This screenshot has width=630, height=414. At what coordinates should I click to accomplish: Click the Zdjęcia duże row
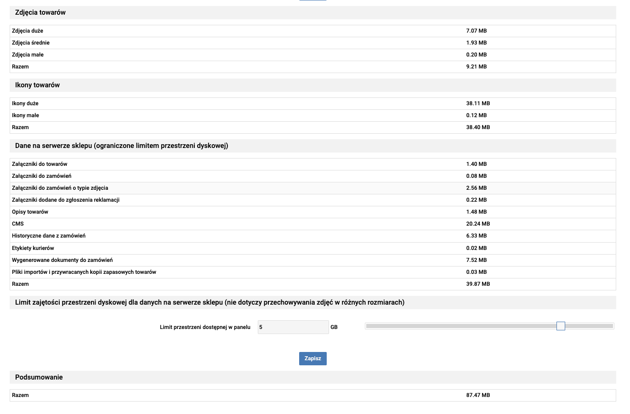pyautogui.click(x=312, y=31)
